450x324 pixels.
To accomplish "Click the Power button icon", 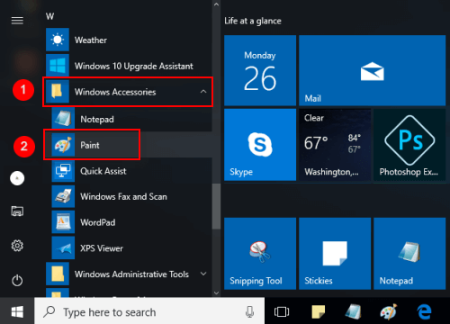I will pyautogui.click(x=17, y=281).
